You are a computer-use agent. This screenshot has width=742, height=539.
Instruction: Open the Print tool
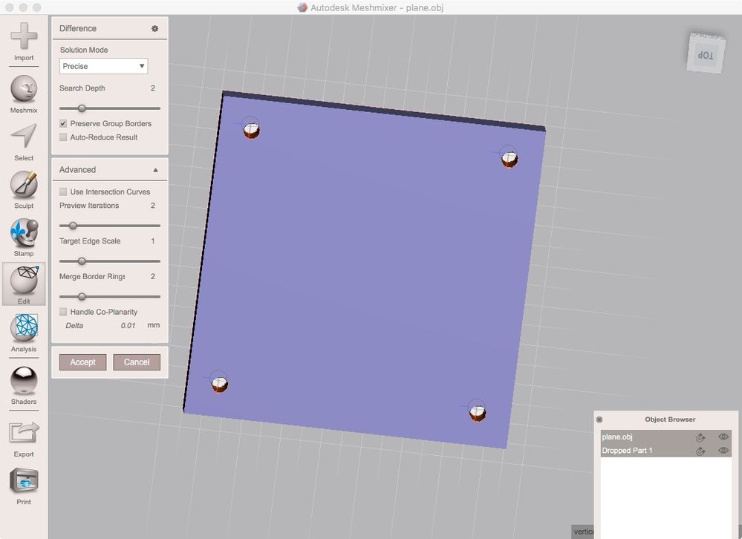pos(24,486)
